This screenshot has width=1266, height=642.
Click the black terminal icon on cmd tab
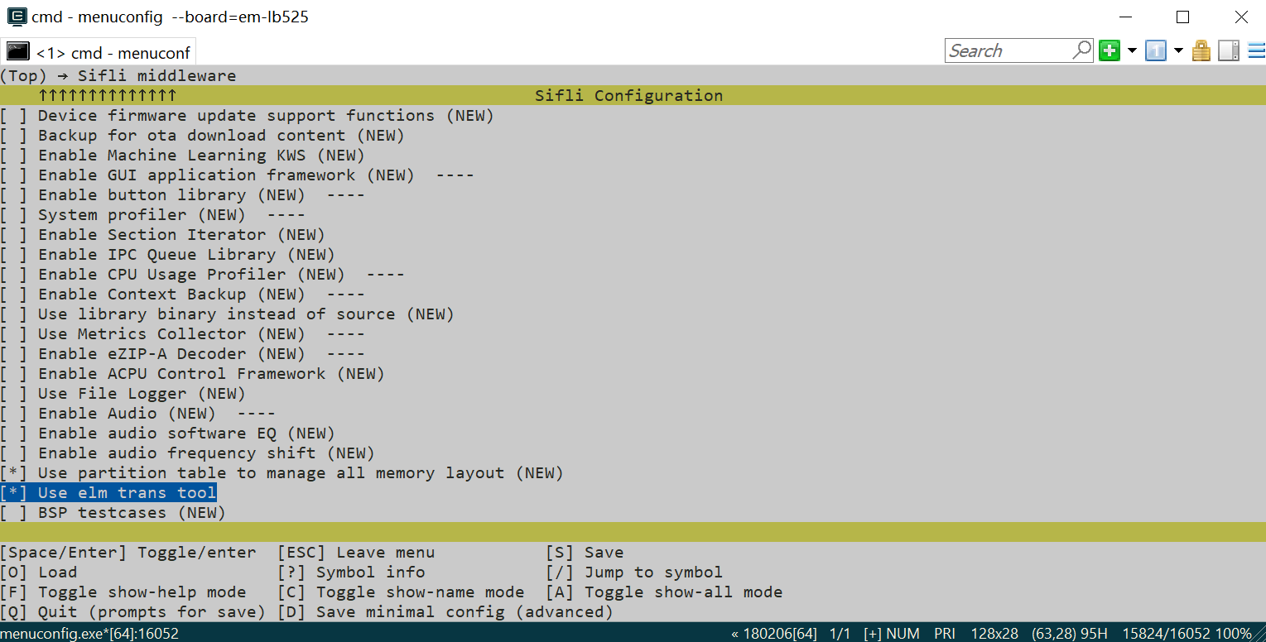[x=18, y=52]
